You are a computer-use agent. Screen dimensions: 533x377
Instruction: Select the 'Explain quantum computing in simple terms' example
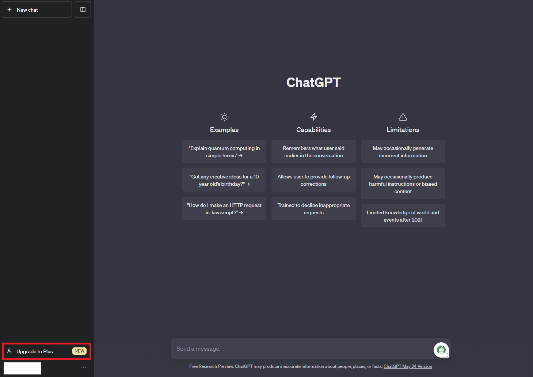tap(224, 151)
